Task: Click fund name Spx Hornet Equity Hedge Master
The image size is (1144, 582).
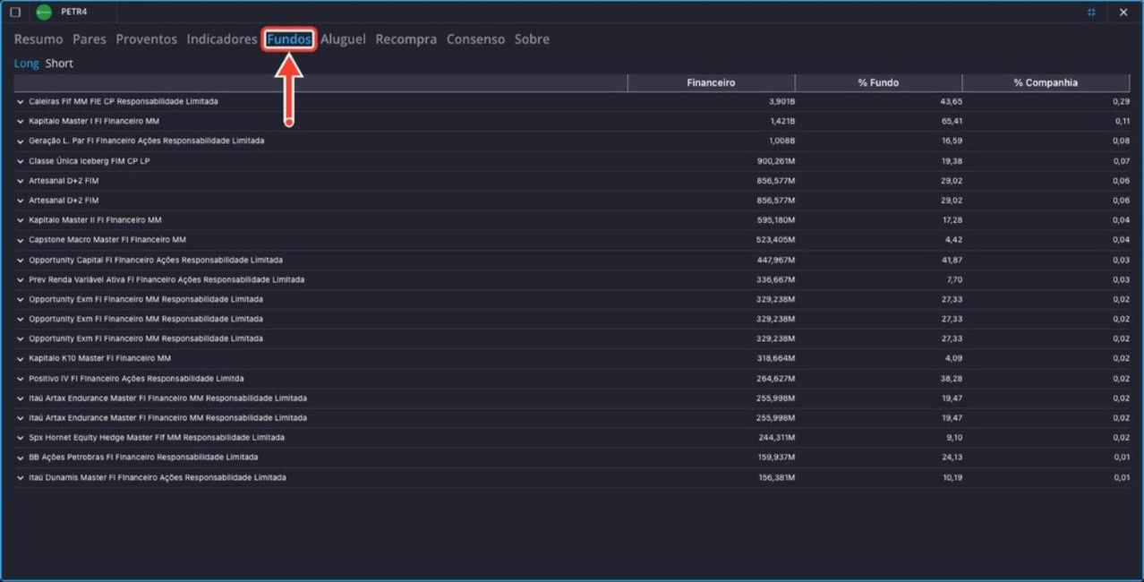Action: 157,438
